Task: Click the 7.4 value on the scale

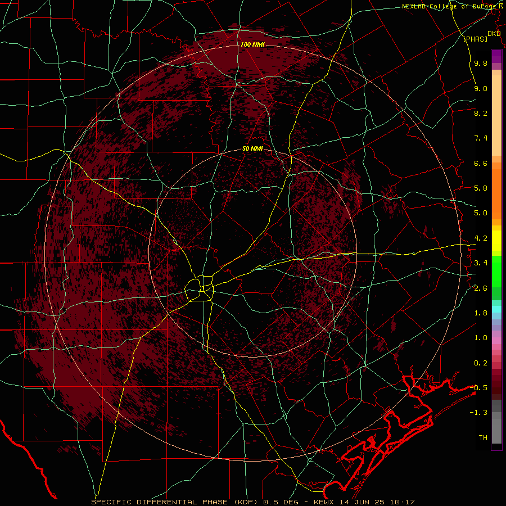Action: point(481,138)
